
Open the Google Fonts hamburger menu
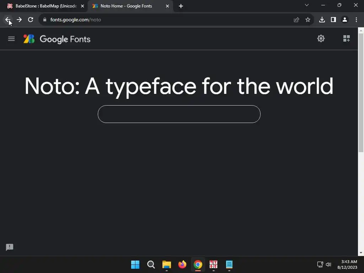[11, 39]
